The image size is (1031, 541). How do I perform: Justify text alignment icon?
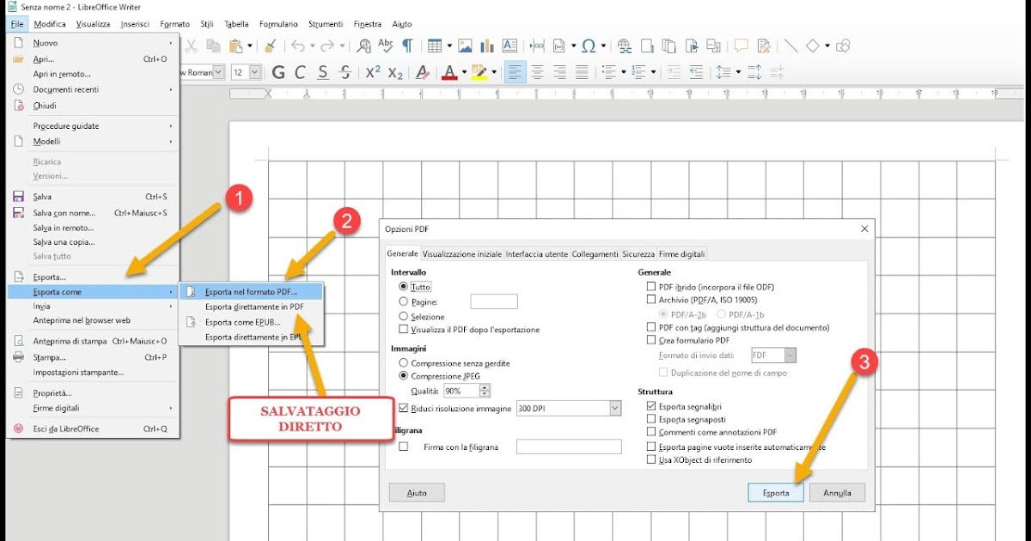(582, 73)
